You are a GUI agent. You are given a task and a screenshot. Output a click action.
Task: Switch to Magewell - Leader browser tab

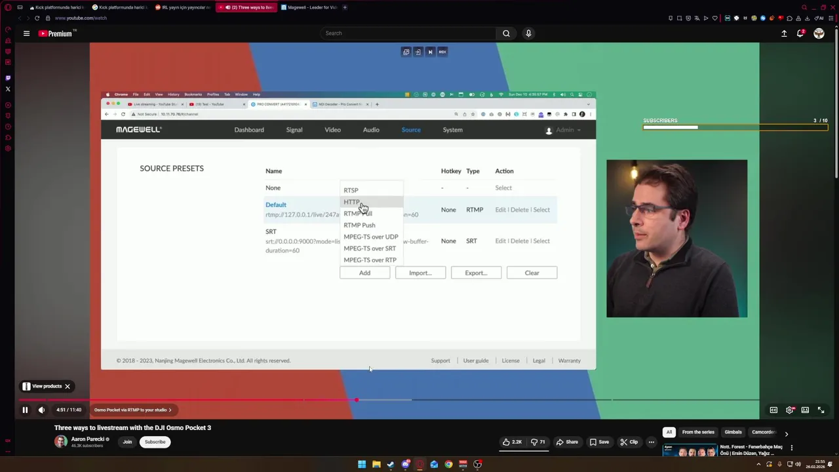(x=309, y=7)
